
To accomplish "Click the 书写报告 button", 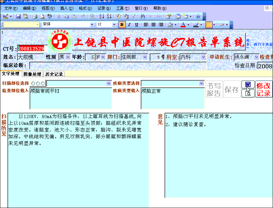I will click(x=214, y=89).
